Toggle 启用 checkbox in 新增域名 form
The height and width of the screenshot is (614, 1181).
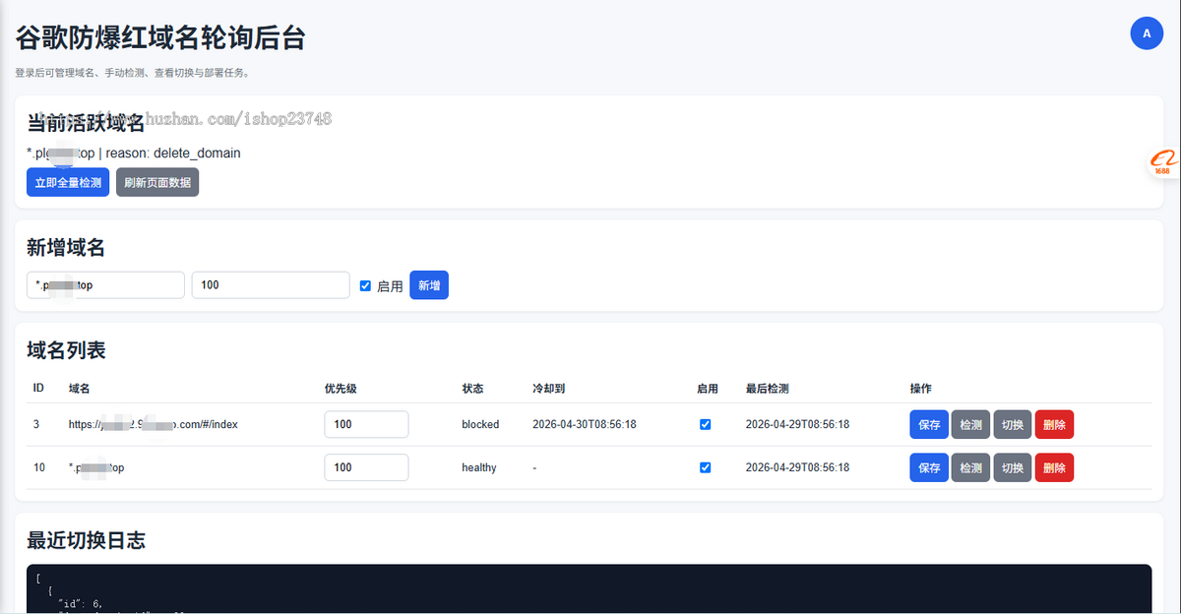365,286
